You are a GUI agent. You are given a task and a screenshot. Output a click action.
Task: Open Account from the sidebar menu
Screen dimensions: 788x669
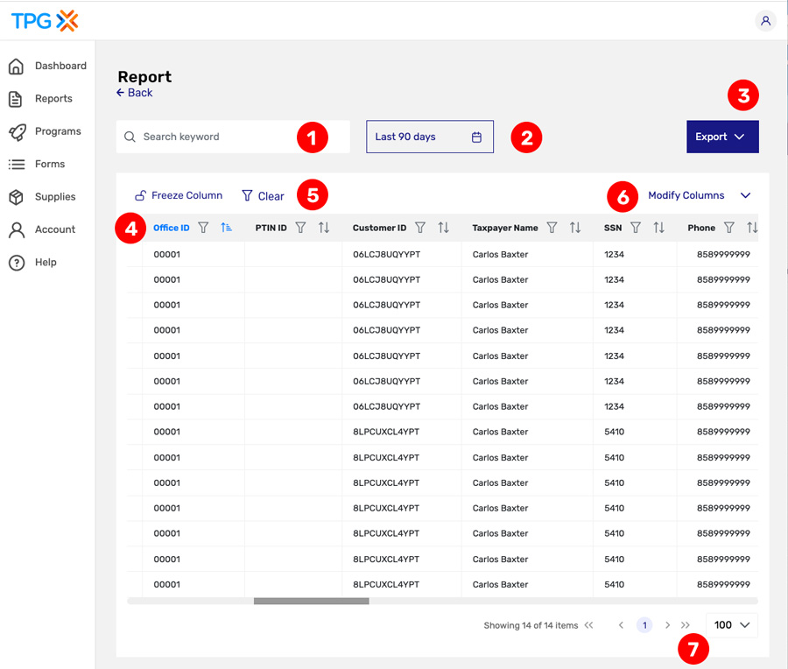(16, 229)
